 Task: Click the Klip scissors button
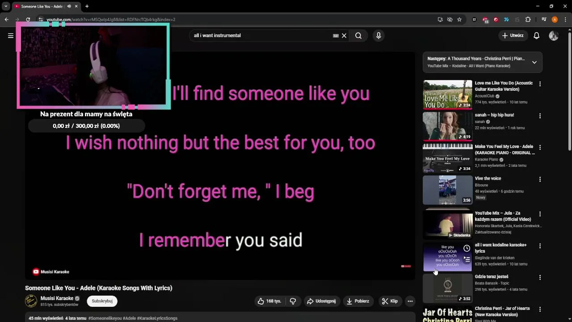[x=390, y=301]
